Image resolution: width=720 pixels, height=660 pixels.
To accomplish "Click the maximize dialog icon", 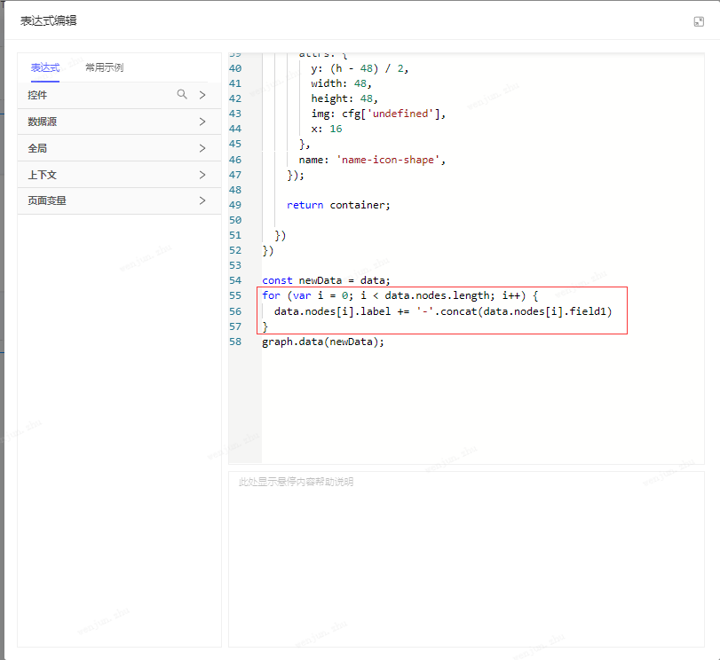I will [699, 21].
